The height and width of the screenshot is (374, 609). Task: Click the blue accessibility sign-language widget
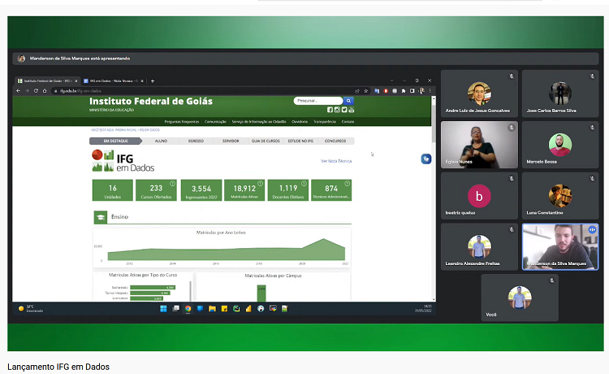coord(425,159)
